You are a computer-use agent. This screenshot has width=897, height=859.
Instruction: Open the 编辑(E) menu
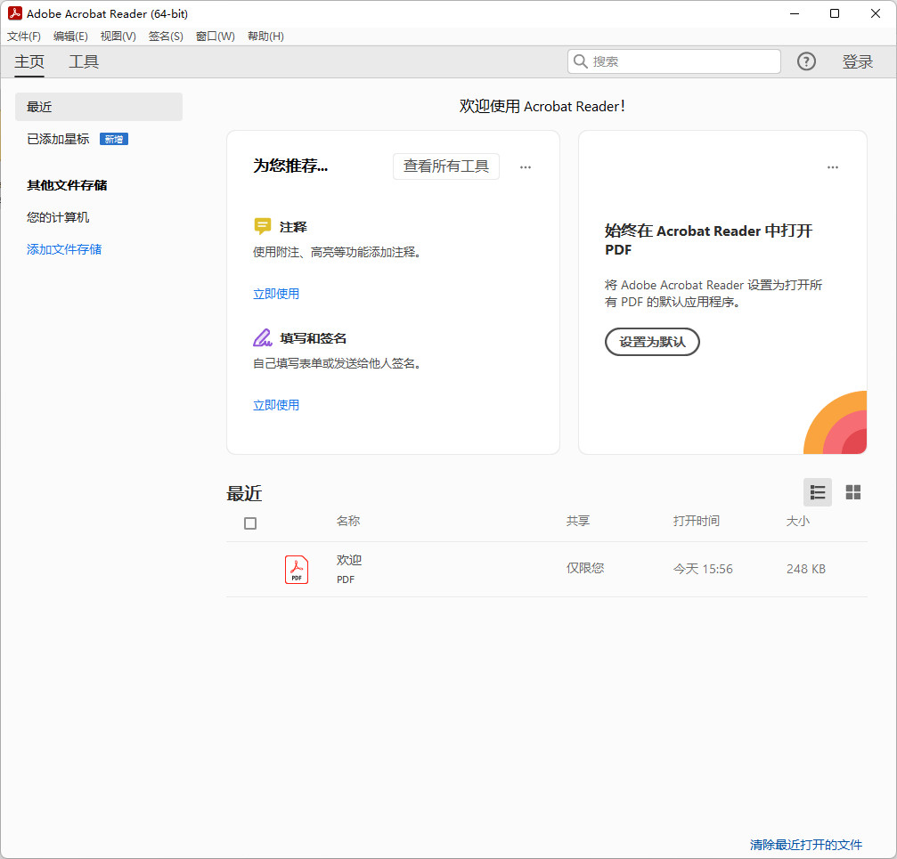70,36
